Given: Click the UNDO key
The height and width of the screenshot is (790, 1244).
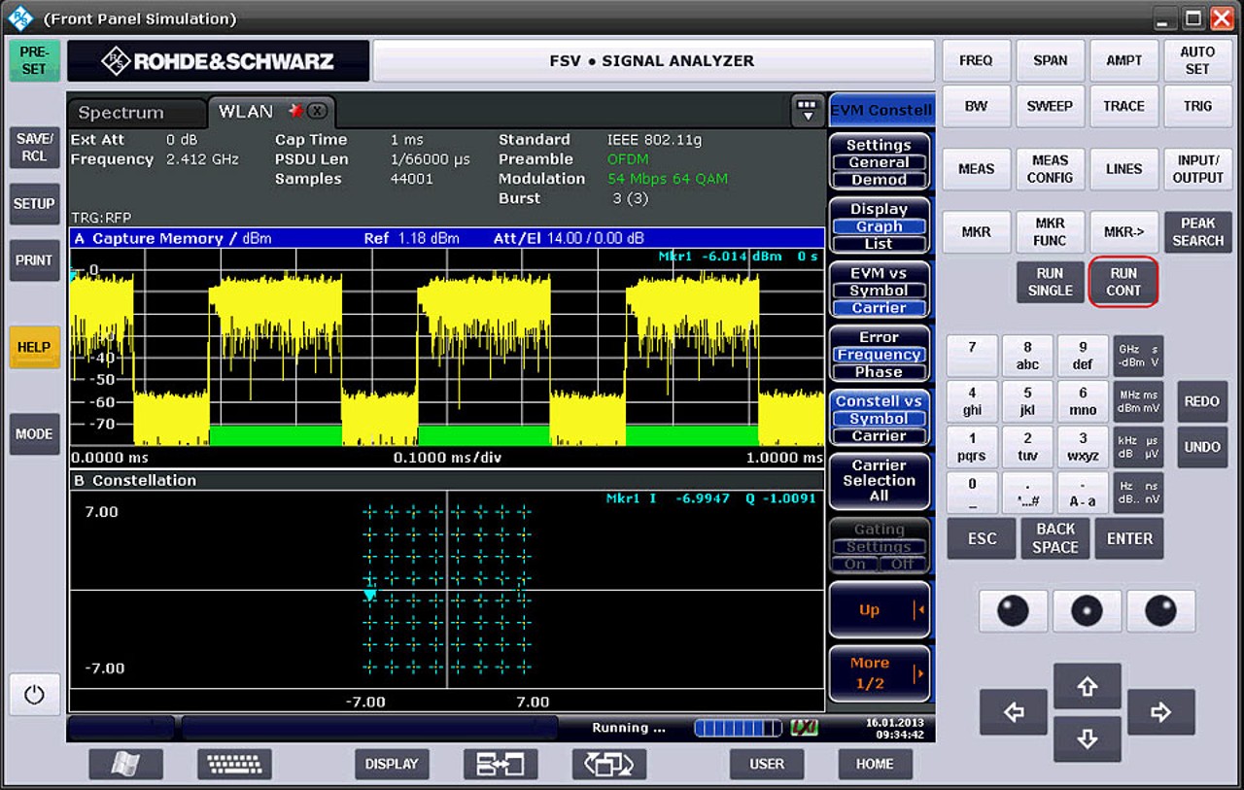Looking at the screenshot, I should tap(1201, 447).
